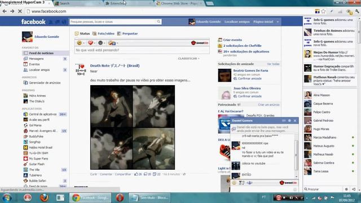Click the status box 'No que você está pensando?'
Image resolution: width=361 pixels, height=203 pixels.
click(x=142, y=50)
